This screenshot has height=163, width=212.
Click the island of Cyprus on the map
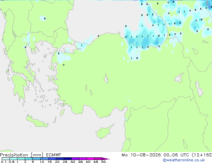pyautogui.click(x=104, y=132)
